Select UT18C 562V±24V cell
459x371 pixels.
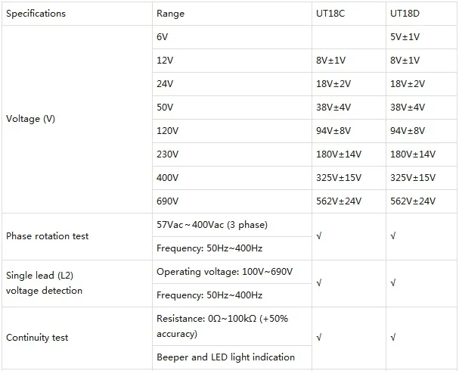click(x=339, y=201)
